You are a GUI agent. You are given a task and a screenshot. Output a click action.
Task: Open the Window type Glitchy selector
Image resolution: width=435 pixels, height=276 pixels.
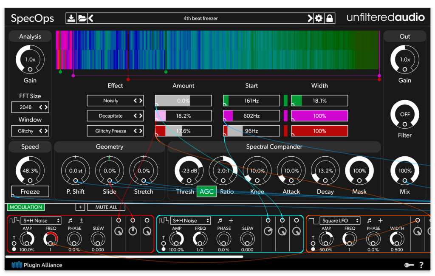(x=30, y=131)
